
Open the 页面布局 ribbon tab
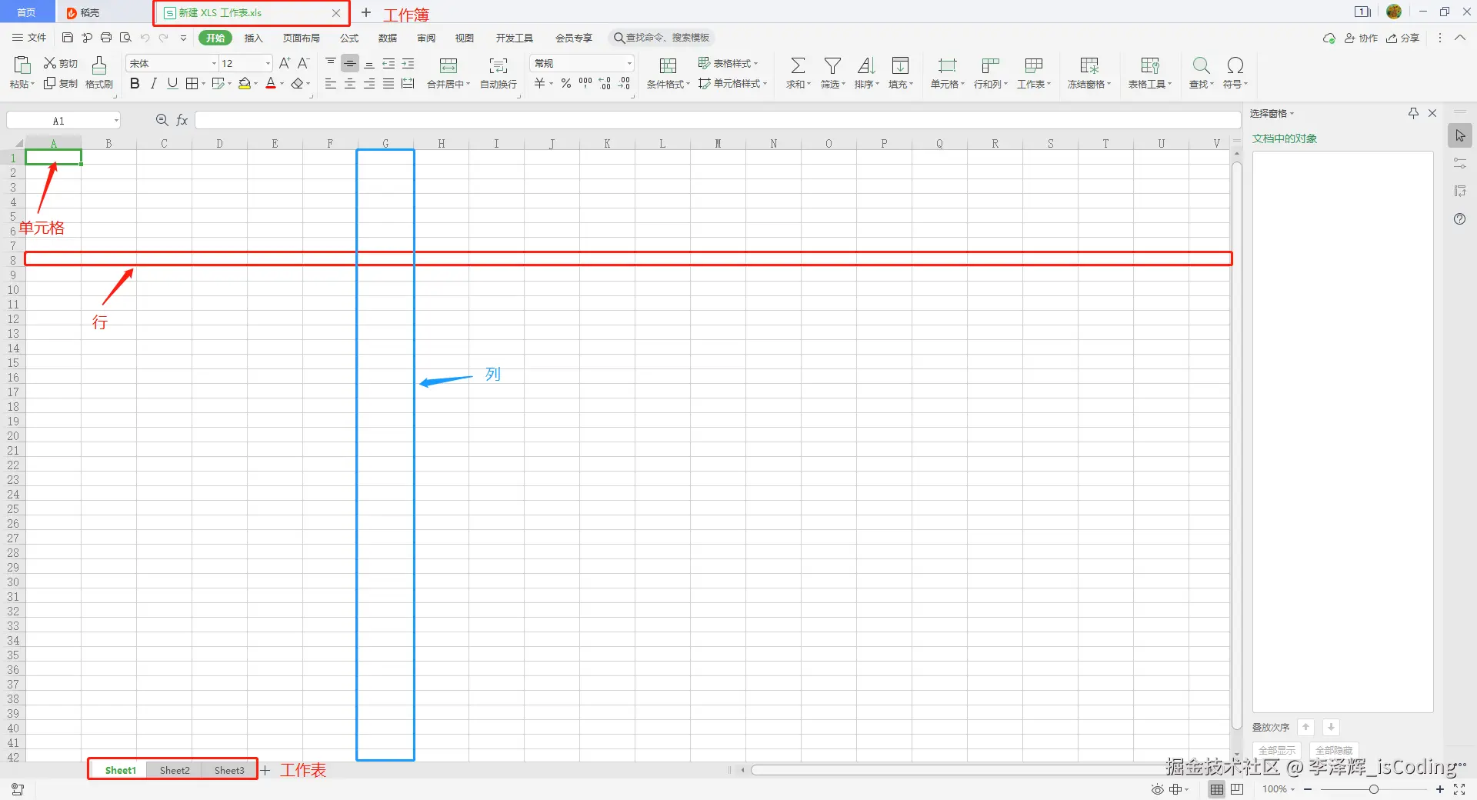[x=301, y=38]
